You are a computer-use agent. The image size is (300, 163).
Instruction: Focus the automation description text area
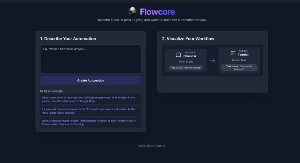[x=91, y=59]
